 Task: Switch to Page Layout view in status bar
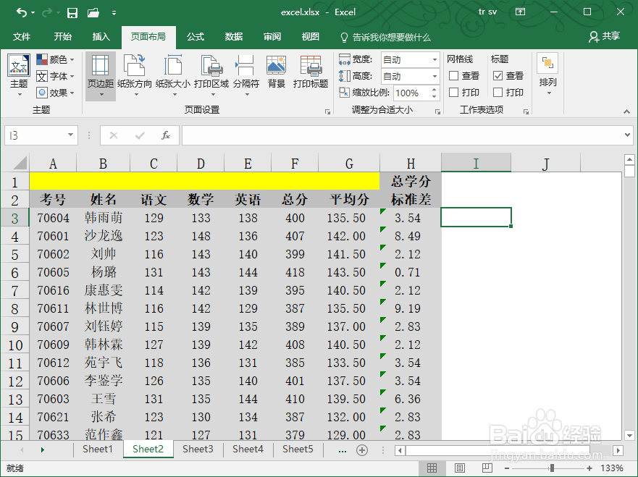pyautogui.click(x=460, y=468)
